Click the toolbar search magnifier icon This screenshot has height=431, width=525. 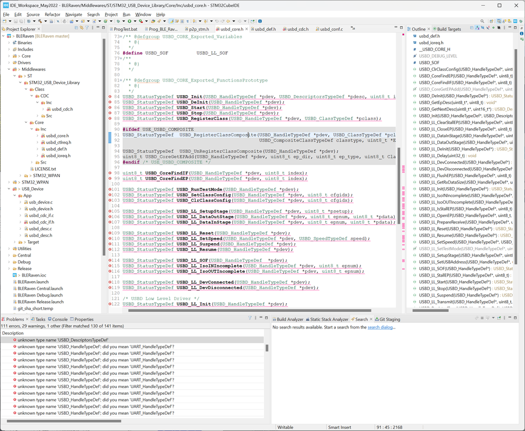point(482,21)
